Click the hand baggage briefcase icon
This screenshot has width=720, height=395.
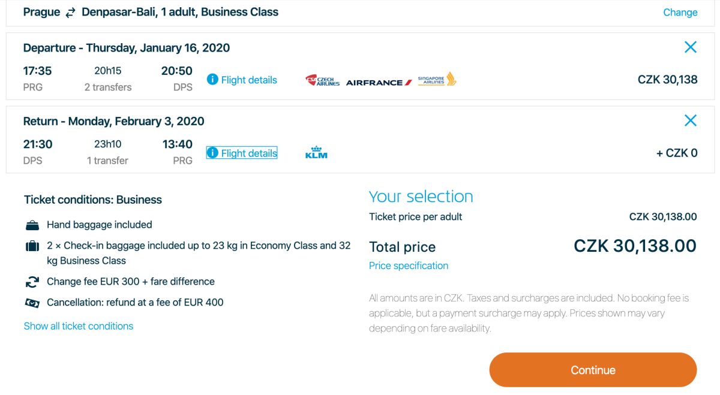click(x=32, y=225)
